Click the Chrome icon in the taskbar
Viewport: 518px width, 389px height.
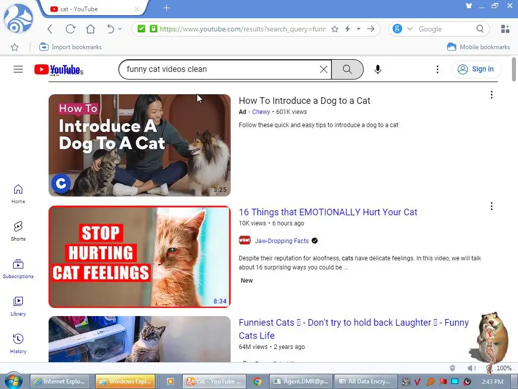(257, 381)
